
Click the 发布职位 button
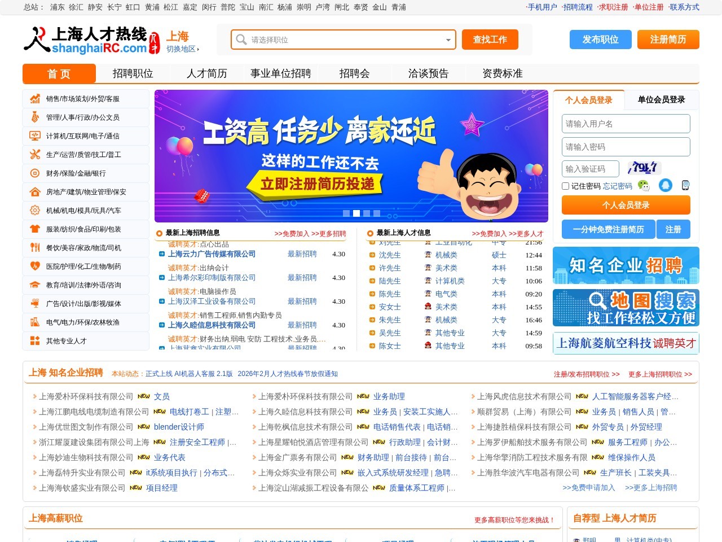(601, 40)
